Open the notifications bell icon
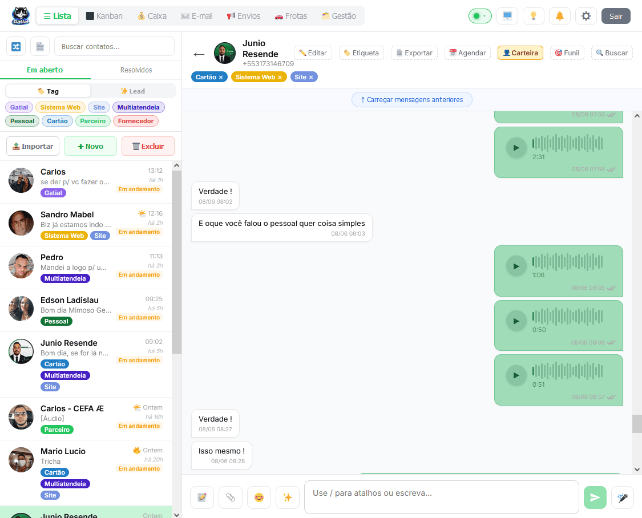The height and width of the screenshot is (518, 642). (560, 16)
